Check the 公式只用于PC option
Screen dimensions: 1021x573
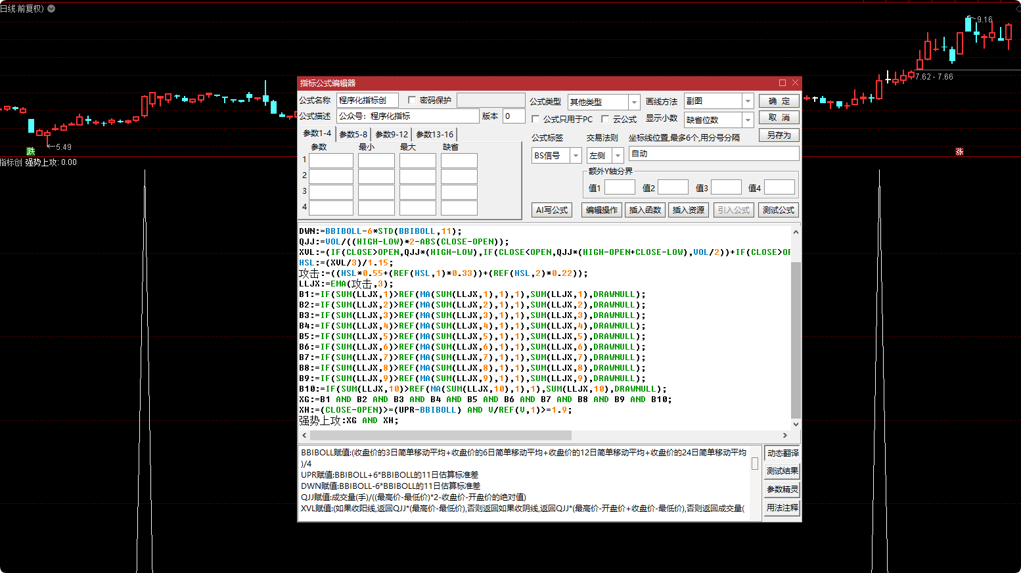coord(535,119)
